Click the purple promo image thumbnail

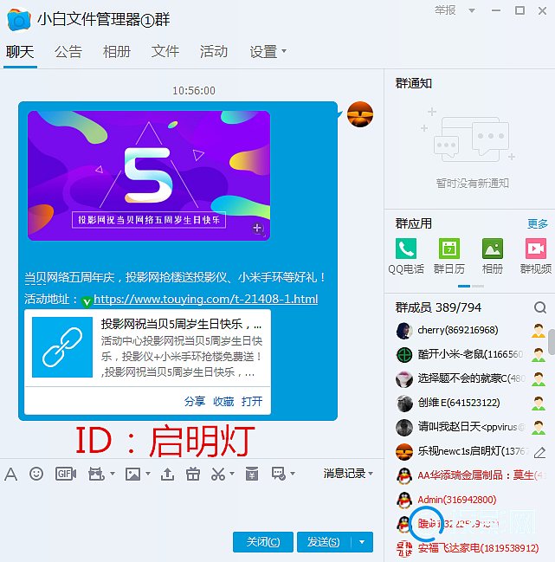pyautogui.click(x=149, y=175)
